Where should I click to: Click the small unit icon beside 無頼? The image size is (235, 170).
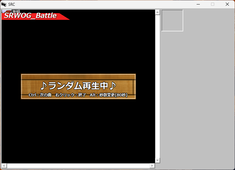click(x=7, y=11)
